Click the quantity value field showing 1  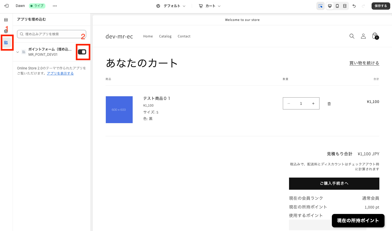[x=301, y=103]
